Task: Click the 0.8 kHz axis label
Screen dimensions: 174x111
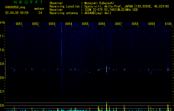Action: pyautogui.click(x=2, y=78)
